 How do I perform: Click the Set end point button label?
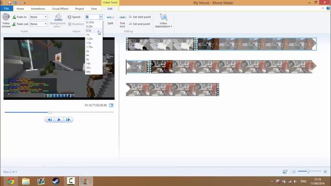(141, 24)
